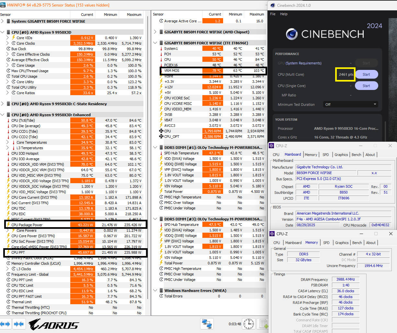Click the fan icon beside the 1,795 RPM CPU row

[161, 131]
